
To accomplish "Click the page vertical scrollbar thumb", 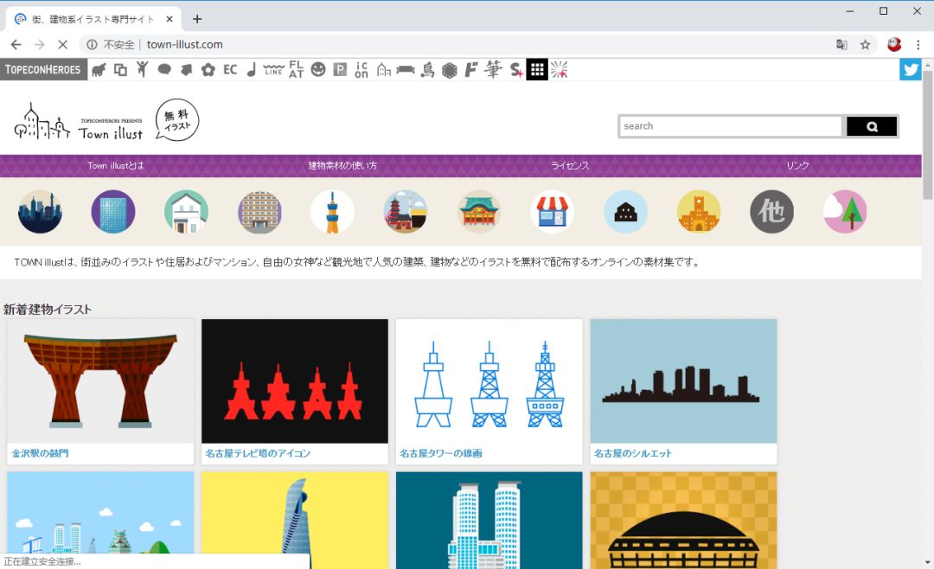I will pos(927,135).
